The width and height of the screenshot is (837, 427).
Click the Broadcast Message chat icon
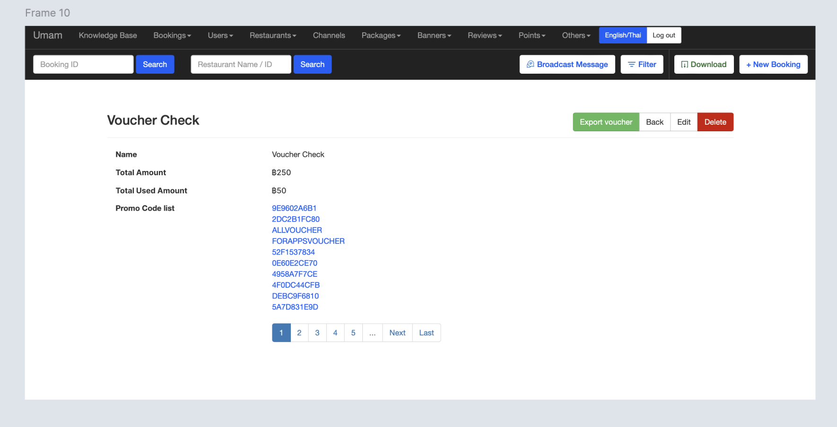(x=530, y=64)
